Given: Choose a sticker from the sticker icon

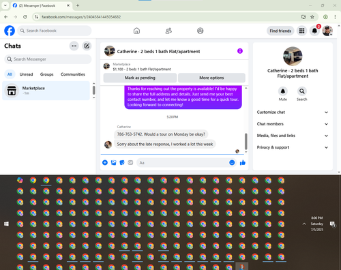Looking at the screenshot, I should 122,162.
